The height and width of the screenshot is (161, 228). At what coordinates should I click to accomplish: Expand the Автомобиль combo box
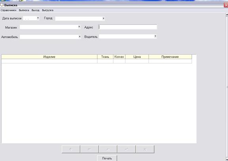pos(79,37)
